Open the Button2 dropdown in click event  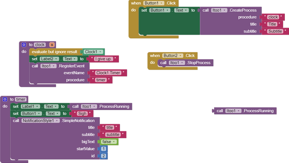point(173,55)
